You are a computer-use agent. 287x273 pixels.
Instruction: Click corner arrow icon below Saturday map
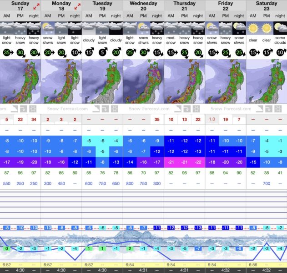point(260,109)
